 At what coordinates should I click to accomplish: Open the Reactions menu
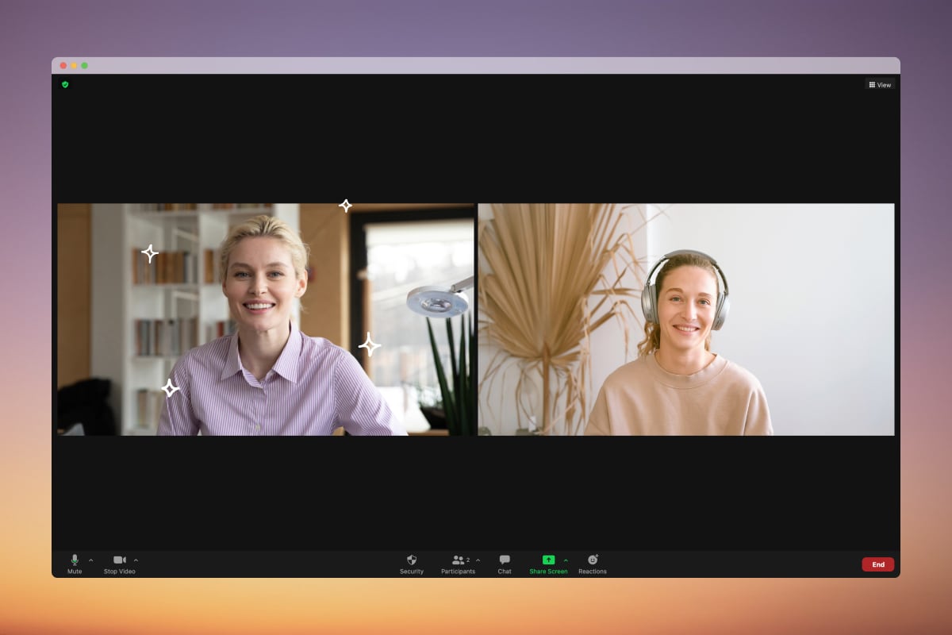point(593,564)
